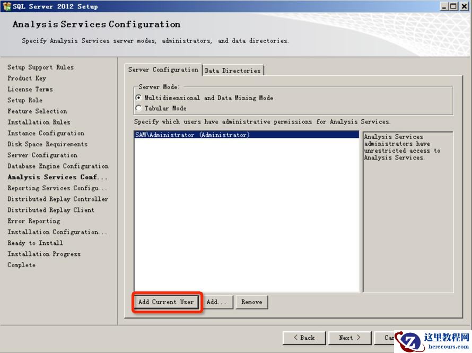Click the Remove button
Viewport: 472px width, 353px height.
point(252,302)
